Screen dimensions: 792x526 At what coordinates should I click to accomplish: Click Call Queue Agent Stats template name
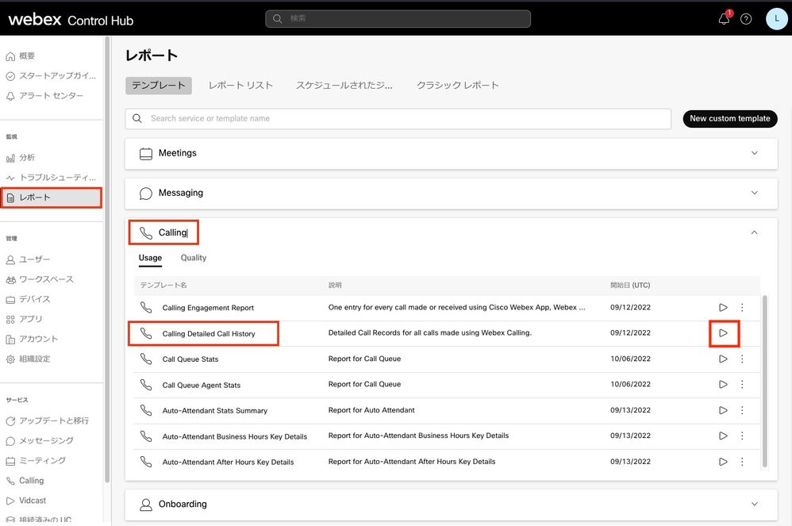(x=202, y=385)
